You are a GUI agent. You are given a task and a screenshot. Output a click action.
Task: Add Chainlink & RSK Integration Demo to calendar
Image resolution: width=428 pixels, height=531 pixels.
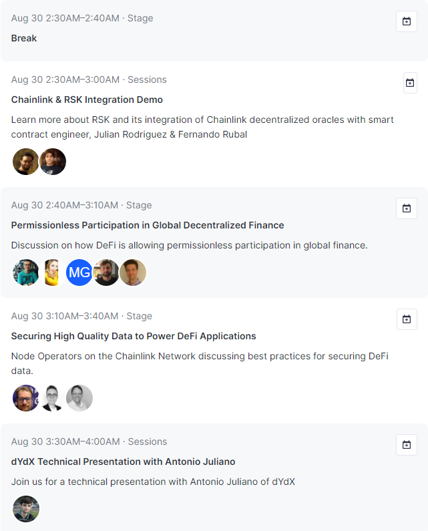410,83
